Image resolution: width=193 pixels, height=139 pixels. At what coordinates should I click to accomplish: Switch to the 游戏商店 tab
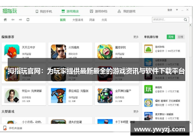coord(70,12)
